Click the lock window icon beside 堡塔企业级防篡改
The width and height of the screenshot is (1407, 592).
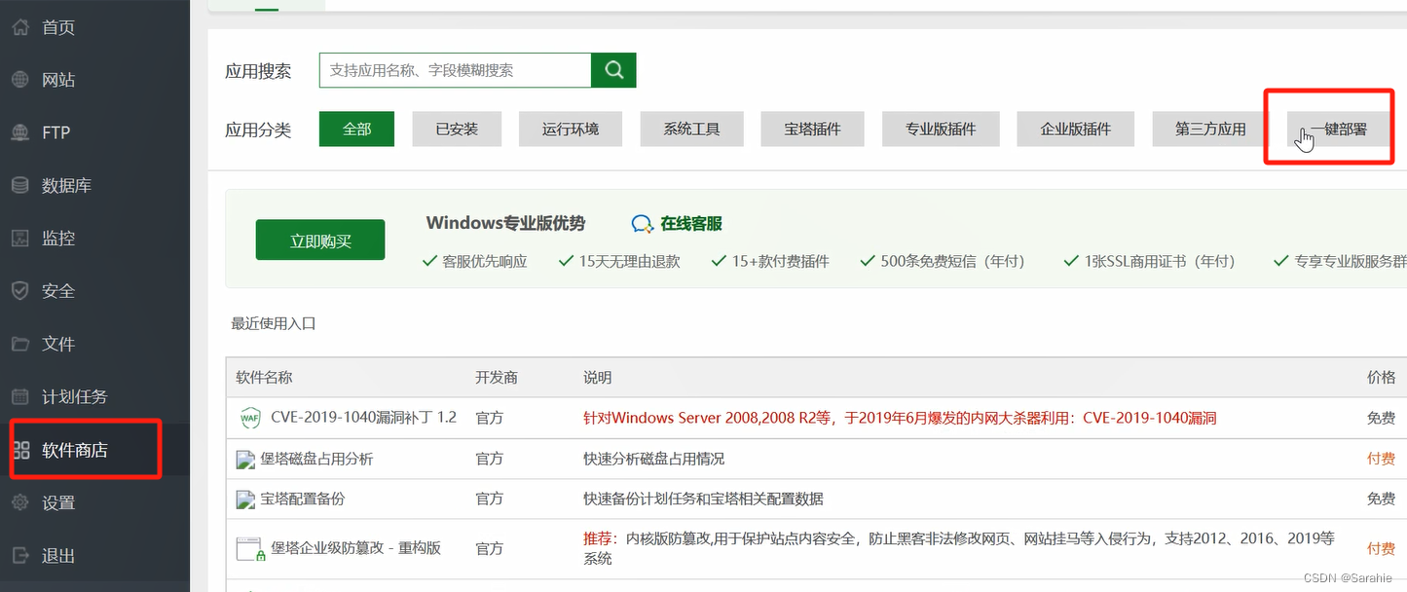[251, 549]
